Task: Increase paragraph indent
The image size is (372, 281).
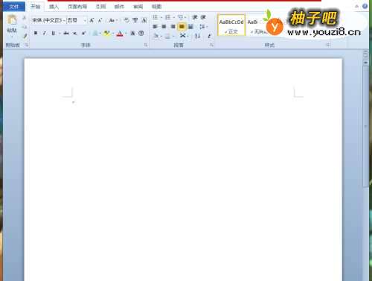Action: coord(203,17)
